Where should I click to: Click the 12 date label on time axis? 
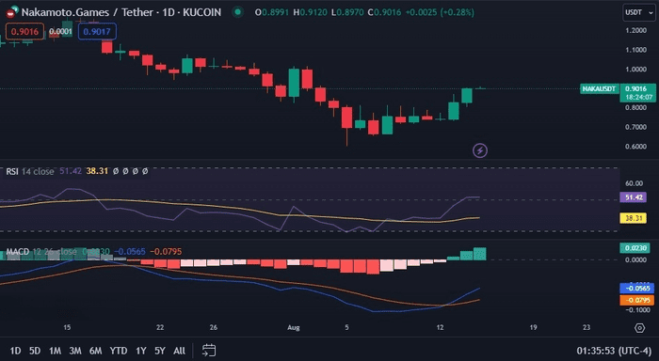[x=440, y=327]
